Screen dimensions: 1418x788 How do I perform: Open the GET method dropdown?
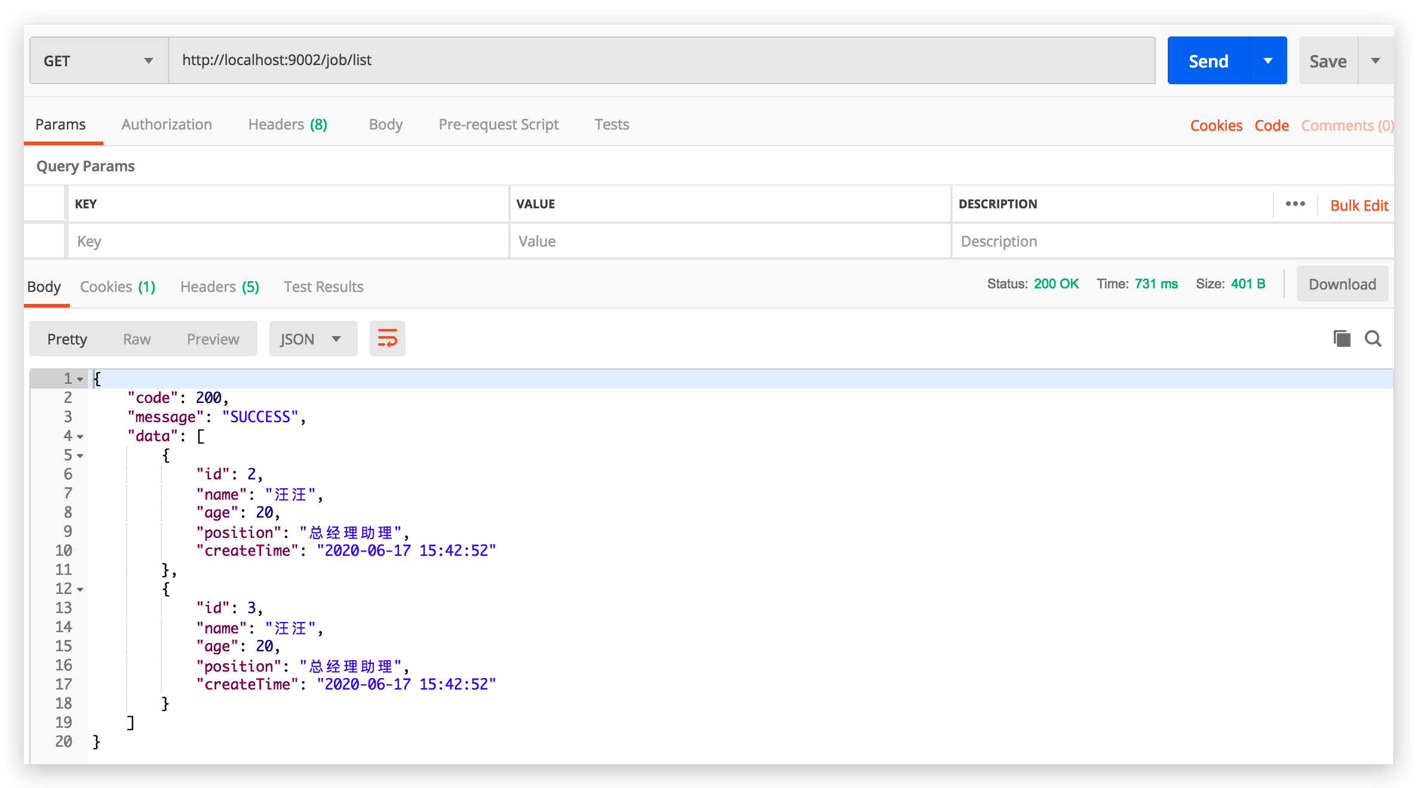[99, 61]
